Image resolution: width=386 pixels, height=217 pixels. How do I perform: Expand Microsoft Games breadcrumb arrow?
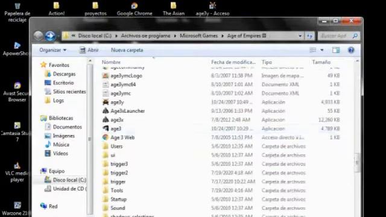pos(223,36)
